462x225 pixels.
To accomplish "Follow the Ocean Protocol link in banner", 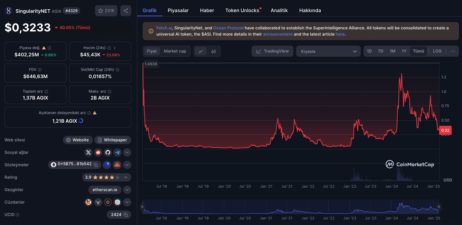I will (228, 28).
